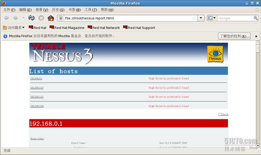The image size is (261, 155).
Task: Click the search magnifier icon
Action: (x=255, y=18)
